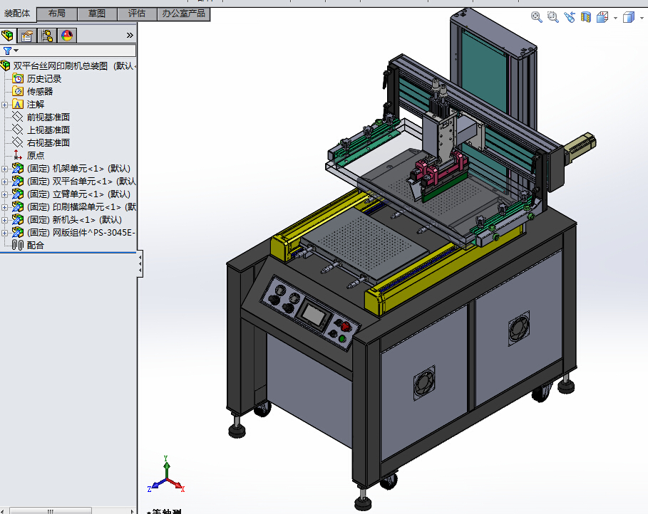Expand the 立臂单元<1> component
Screen dimensions: 648x514
4,194
